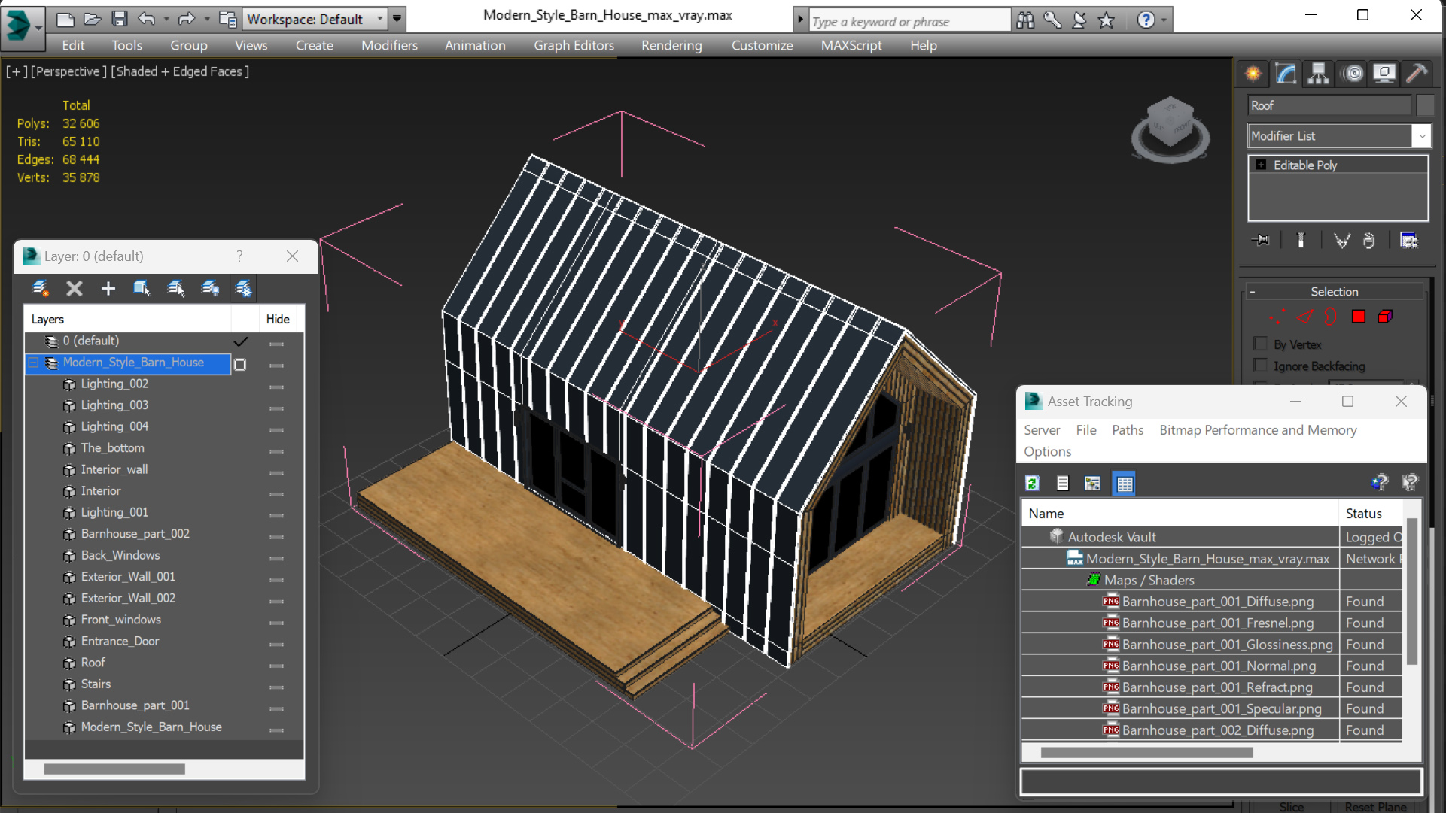Open the Modifier List dropdown

point(1421,136)
